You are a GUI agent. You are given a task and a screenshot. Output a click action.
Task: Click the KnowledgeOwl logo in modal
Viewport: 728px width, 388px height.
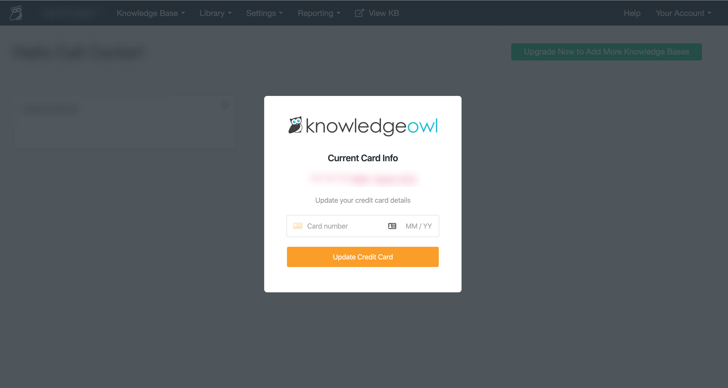(x=363, y=126)
